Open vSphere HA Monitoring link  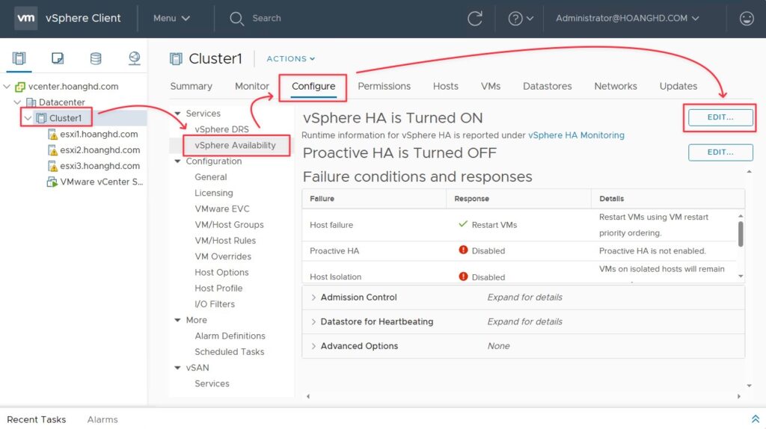tap(576, 135)
